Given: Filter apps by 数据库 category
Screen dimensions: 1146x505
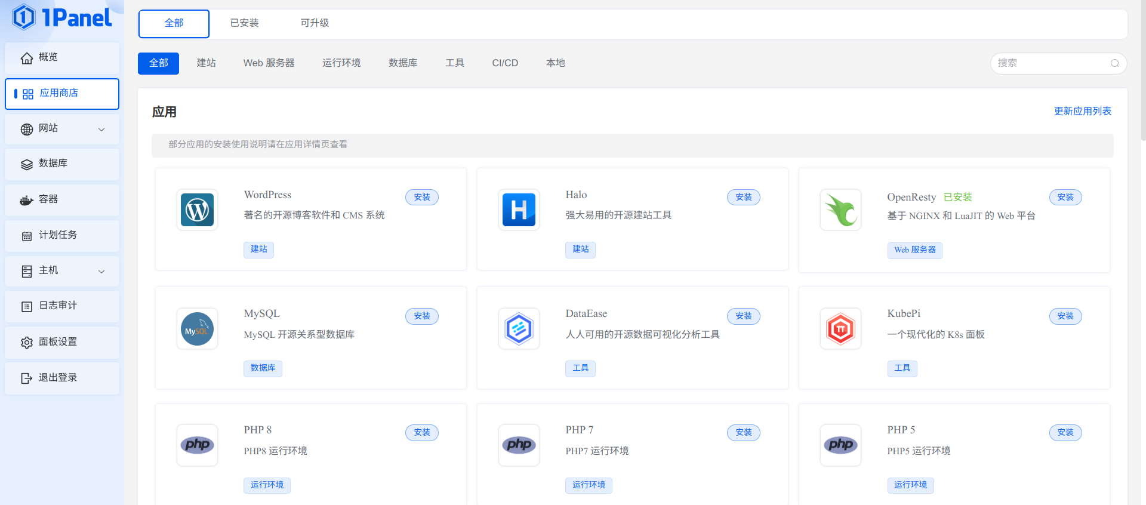Looking at the screenshot, I should [x=403, y=63].
